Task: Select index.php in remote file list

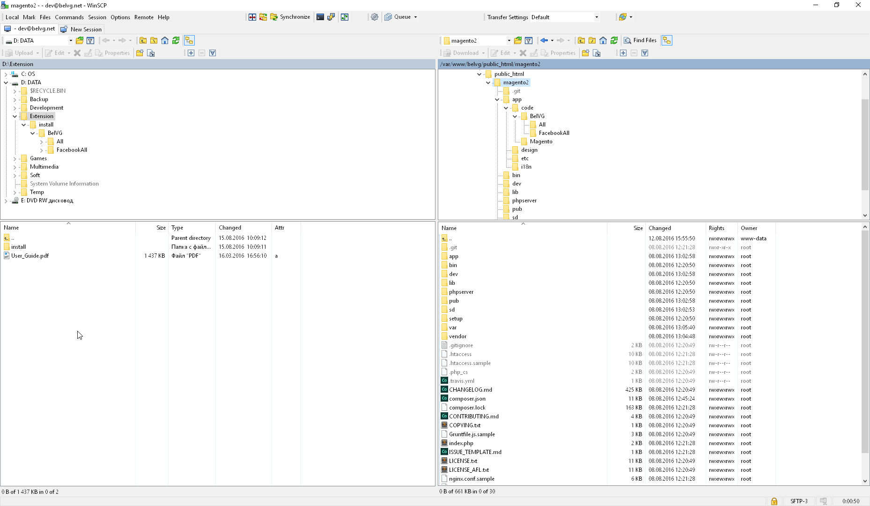Action: coord(461,443)
